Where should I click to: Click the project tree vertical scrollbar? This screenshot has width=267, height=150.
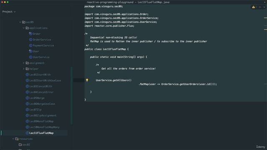click(71, 95)
